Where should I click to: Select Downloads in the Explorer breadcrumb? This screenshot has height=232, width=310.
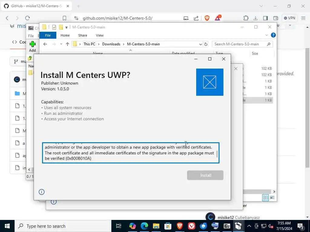(x=111, y=44)
